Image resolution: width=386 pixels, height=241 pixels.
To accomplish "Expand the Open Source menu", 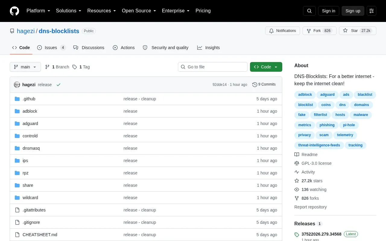I will (139, 11).
